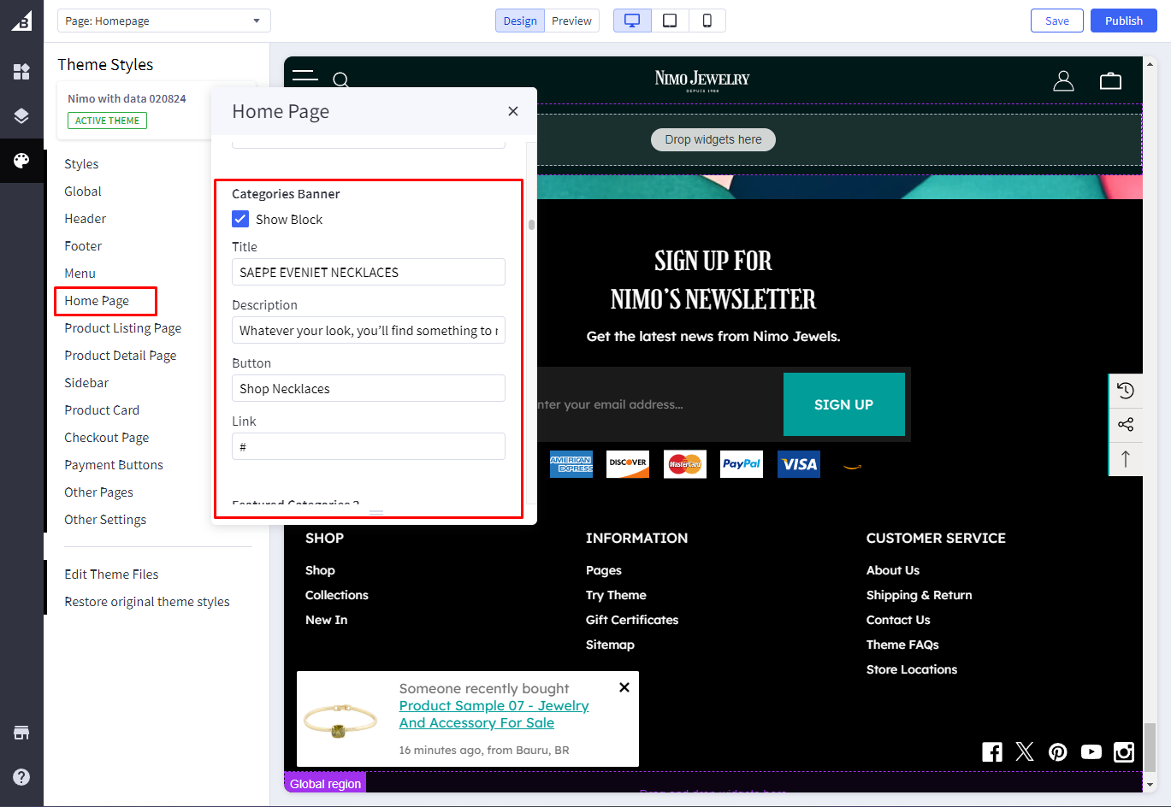
Task: Click the history clock icon
Action: [1126, 391]
